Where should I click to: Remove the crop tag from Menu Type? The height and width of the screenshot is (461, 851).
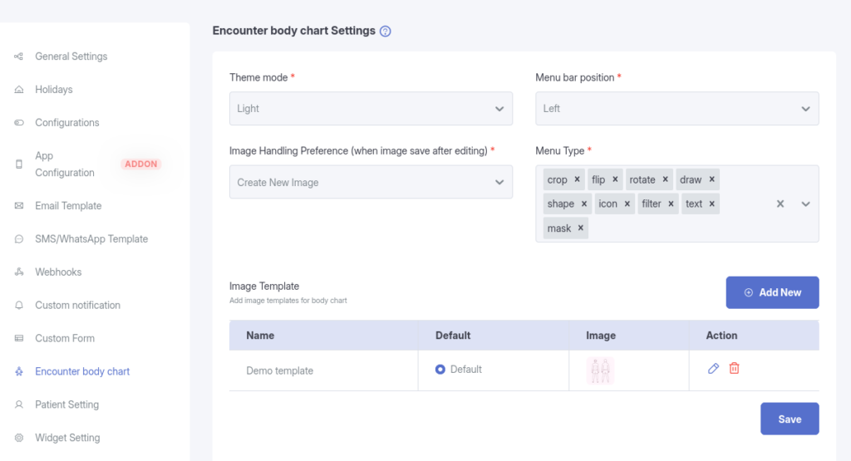577,179
